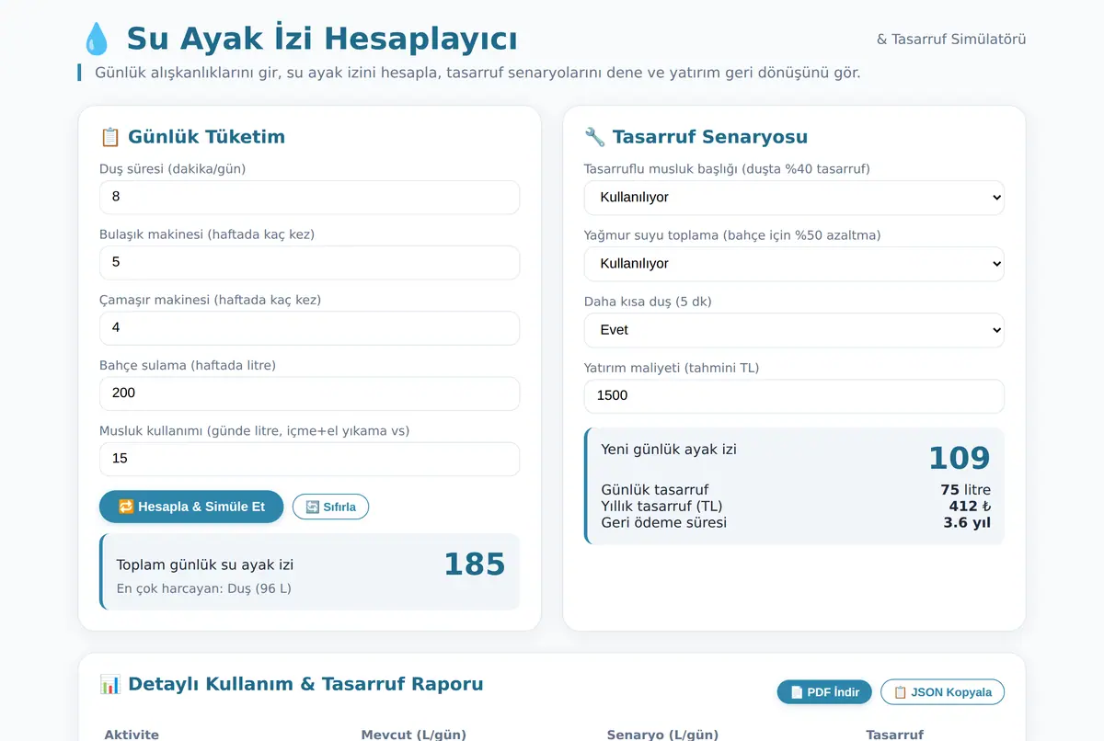Click the Günlük tasarruf 75 litre value
Screen dimensions: 1104x741
(x=965, y=490)
